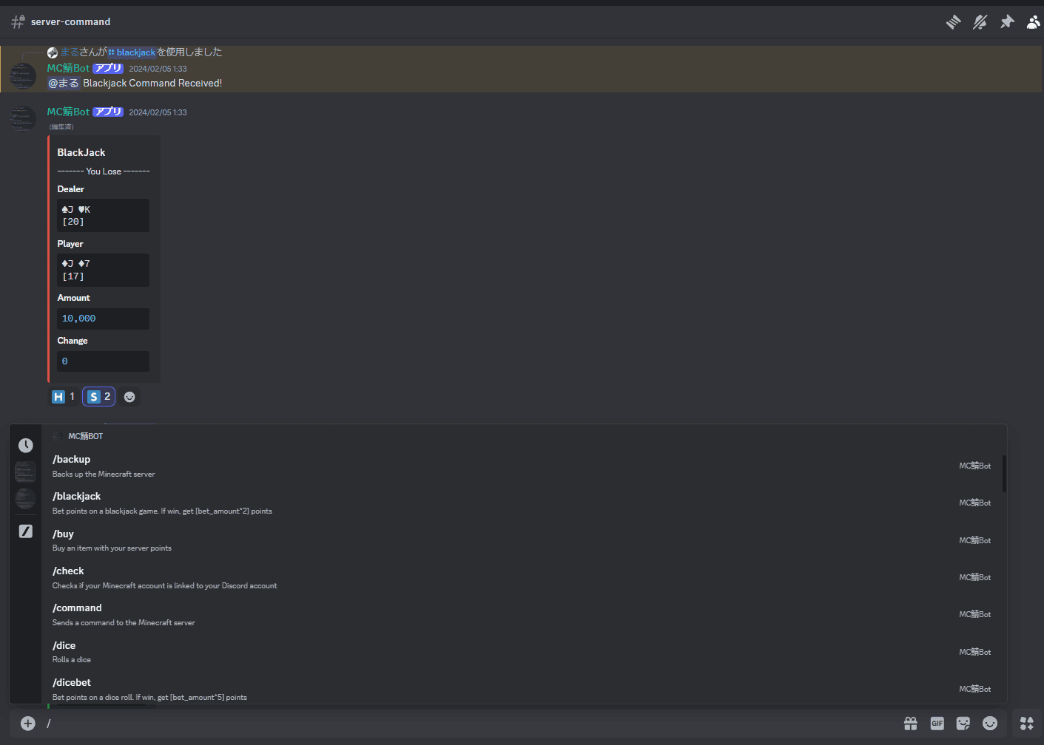Open the emoji picker
This screenshot has height=745, width=1044.
click(990, 723)
